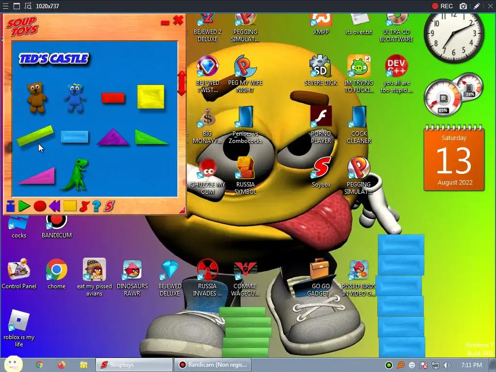This screenshot has width=496, height=372.
Task: Open the folder icon pinned on taskbar
Action: pyautogui.click(x=83, y=365)
